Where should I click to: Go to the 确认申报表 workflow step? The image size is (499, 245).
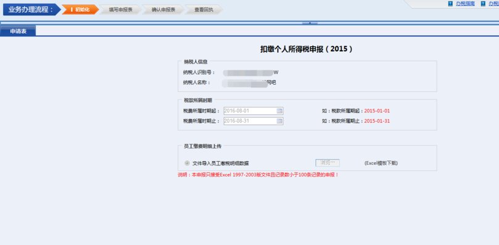coord(163,9)
